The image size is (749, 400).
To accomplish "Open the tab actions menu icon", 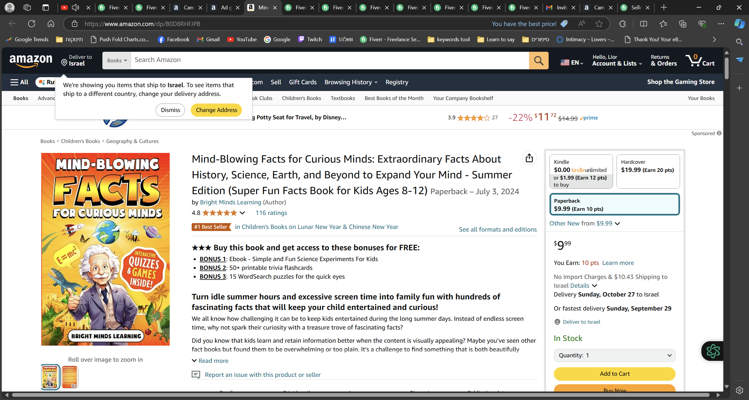I will [x=46, y=8].
